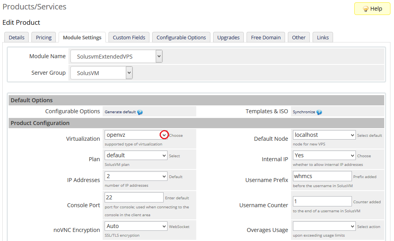
Task: Click the Default Options section header
Action: 196,100
